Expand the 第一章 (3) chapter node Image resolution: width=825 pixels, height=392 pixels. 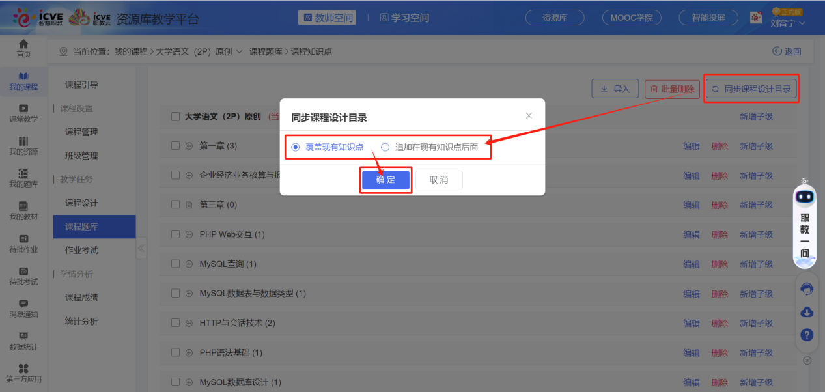pos(188,146)
